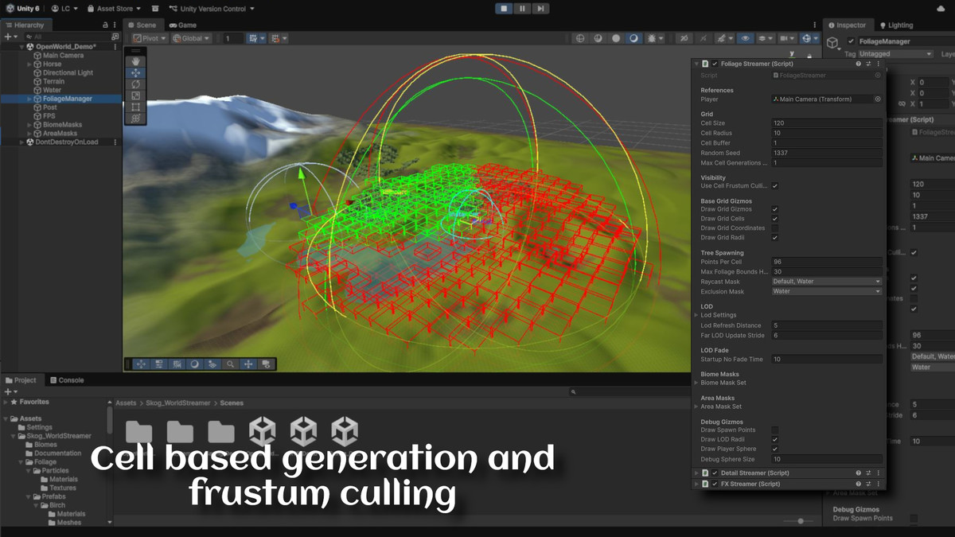This screenshot has width=955, height=537.
Task: Select the wireframe globe draw mode icon
Action: click(x=580, y=38)
